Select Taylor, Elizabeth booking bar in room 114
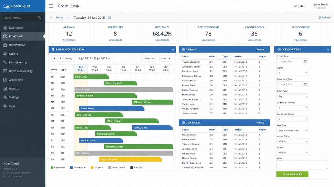 pos(130,159)
